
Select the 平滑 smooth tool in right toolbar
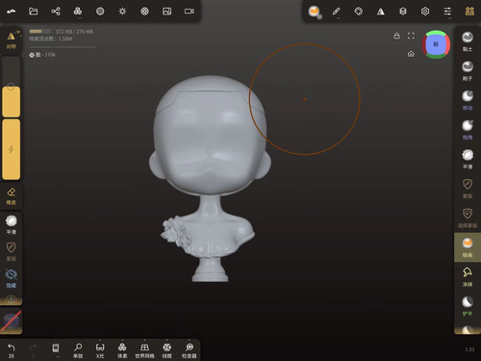468,159
